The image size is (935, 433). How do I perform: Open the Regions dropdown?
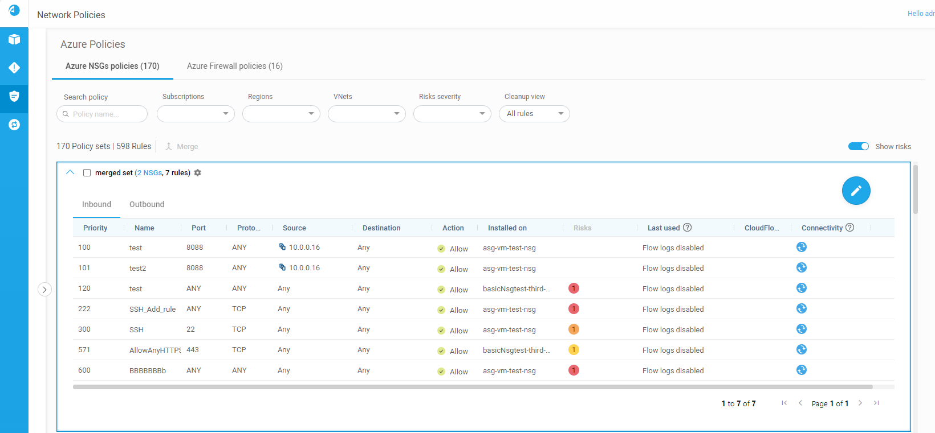[x=281, y=114]
